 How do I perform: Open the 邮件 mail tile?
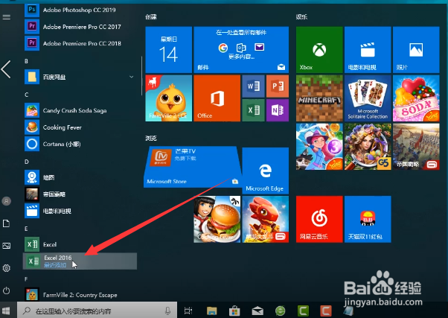pos(241,50)
